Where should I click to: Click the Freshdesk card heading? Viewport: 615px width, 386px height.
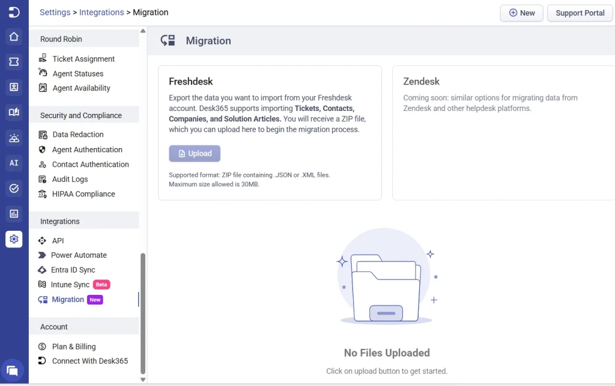click(x=190, y=81)
